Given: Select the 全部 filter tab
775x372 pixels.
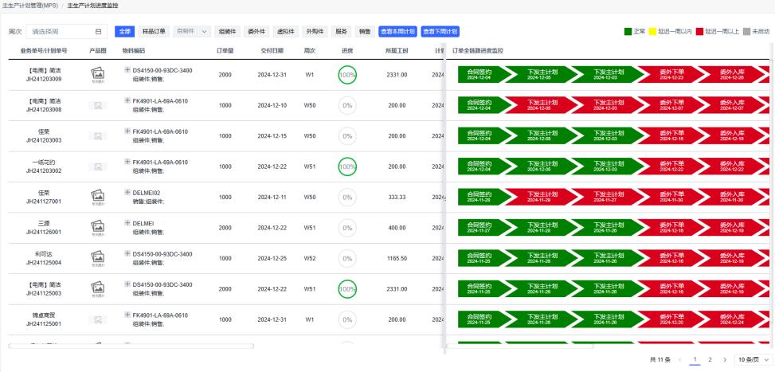Looking at the screenshot, I should [124, 32].
